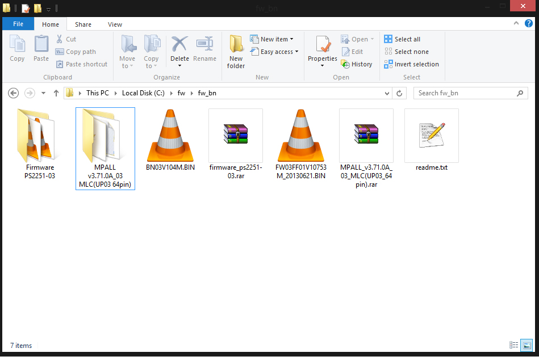Screen dimensions: 539x357
Task: Expand the chevron after fw in the address bar
Action: point(192,93)
